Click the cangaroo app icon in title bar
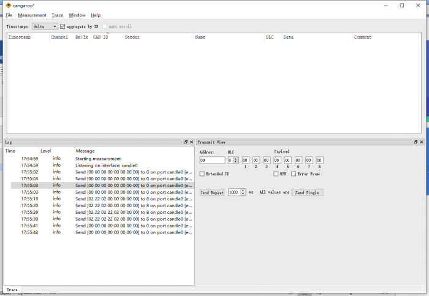This screenshot has width=429, height=296. [9, 5]
